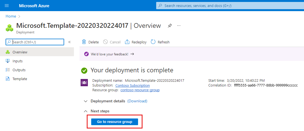This screenshot has height=131, width=304.
Task: Click the feedback rocket icon
Action: coord(86,54)
